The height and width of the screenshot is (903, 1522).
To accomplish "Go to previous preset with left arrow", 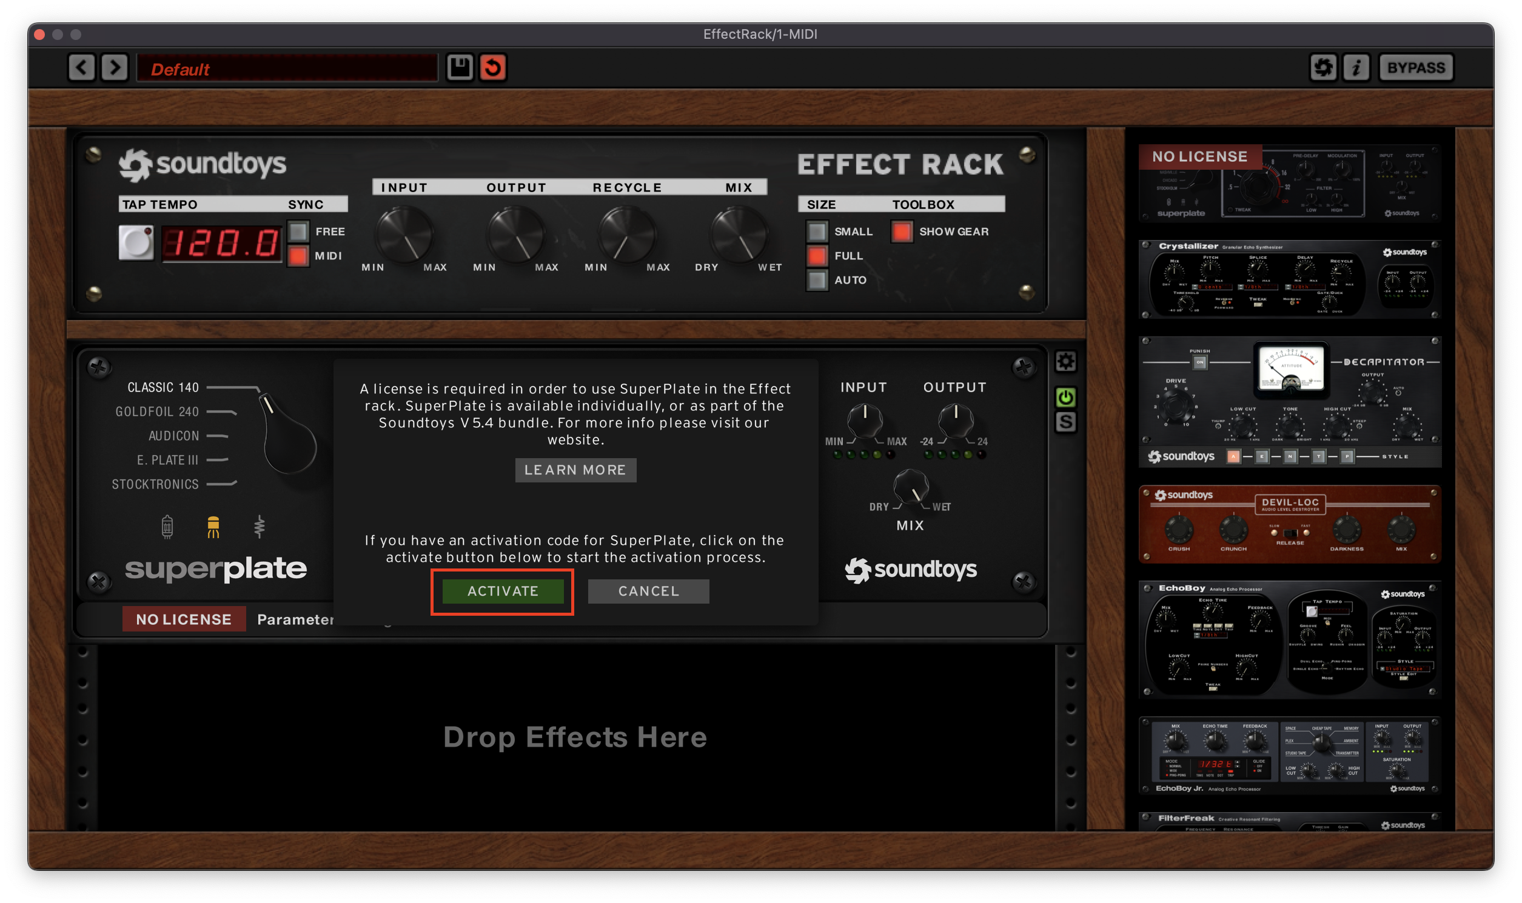I will tap(82, 67).
